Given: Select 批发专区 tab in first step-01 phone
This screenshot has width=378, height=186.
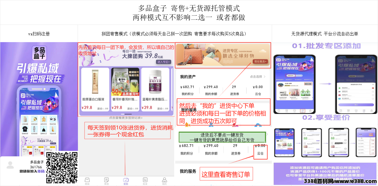Looking at the screenshot, I should [x=290, y=76].
